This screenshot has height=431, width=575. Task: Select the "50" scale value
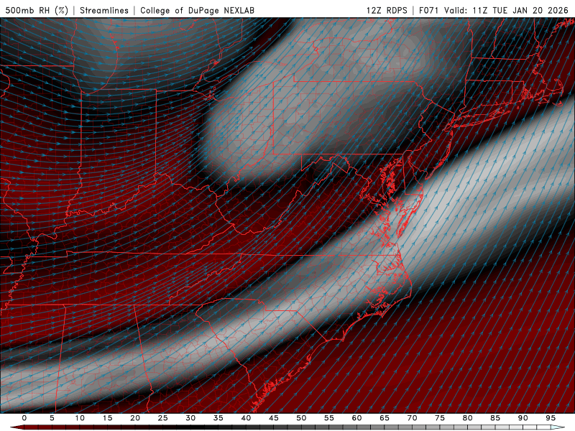tap(301, 418)
